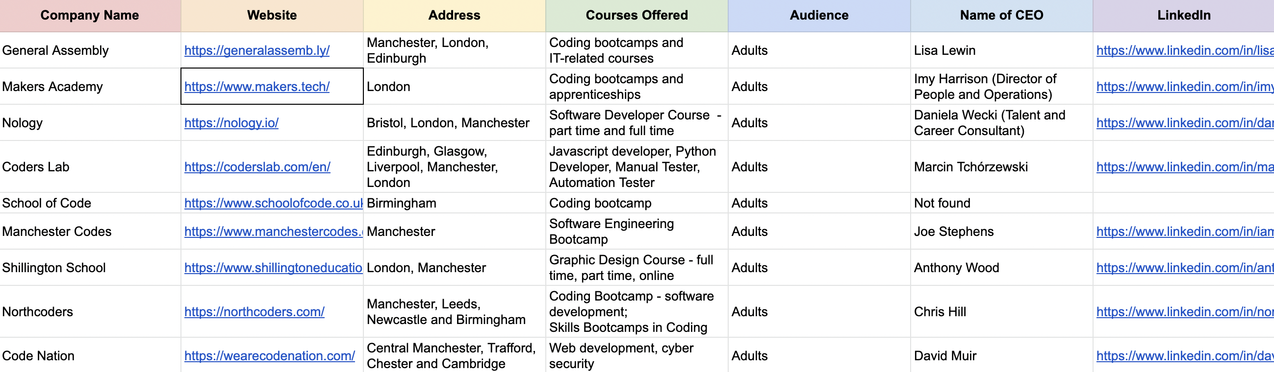1274x372 pixels.
Task: Click the Graphic Design Course cell
Action: (637, 268)
